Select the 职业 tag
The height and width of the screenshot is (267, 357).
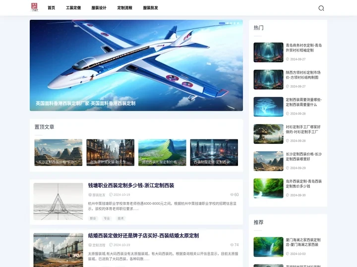pos(93,218)
